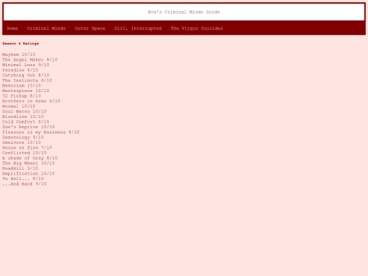Click the Season 4 Ratings heading

pyautogui.click(x=20, y=44)
